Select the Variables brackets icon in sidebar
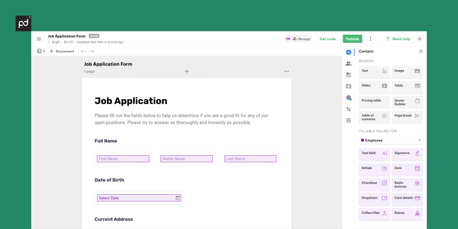 coord(348,86)
